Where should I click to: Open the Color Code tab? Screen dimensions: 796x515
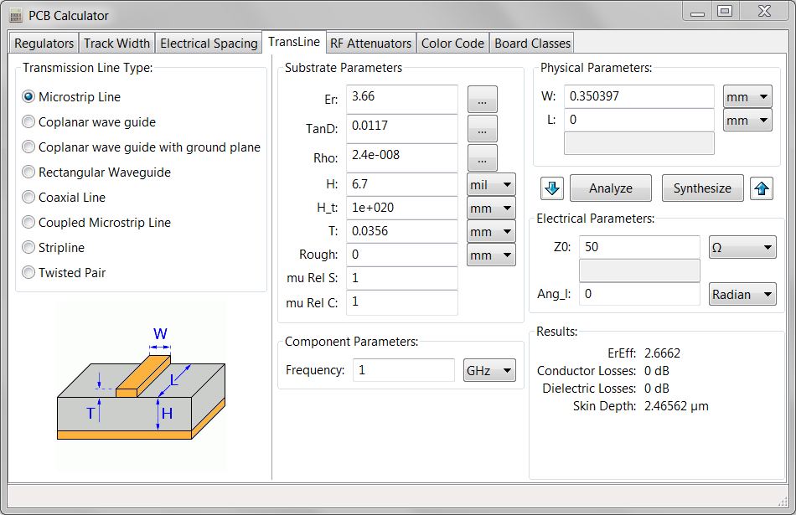click(x=452, y=43)
